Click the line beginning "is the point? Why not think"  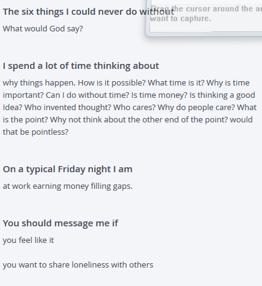click(x=127, y=120)
